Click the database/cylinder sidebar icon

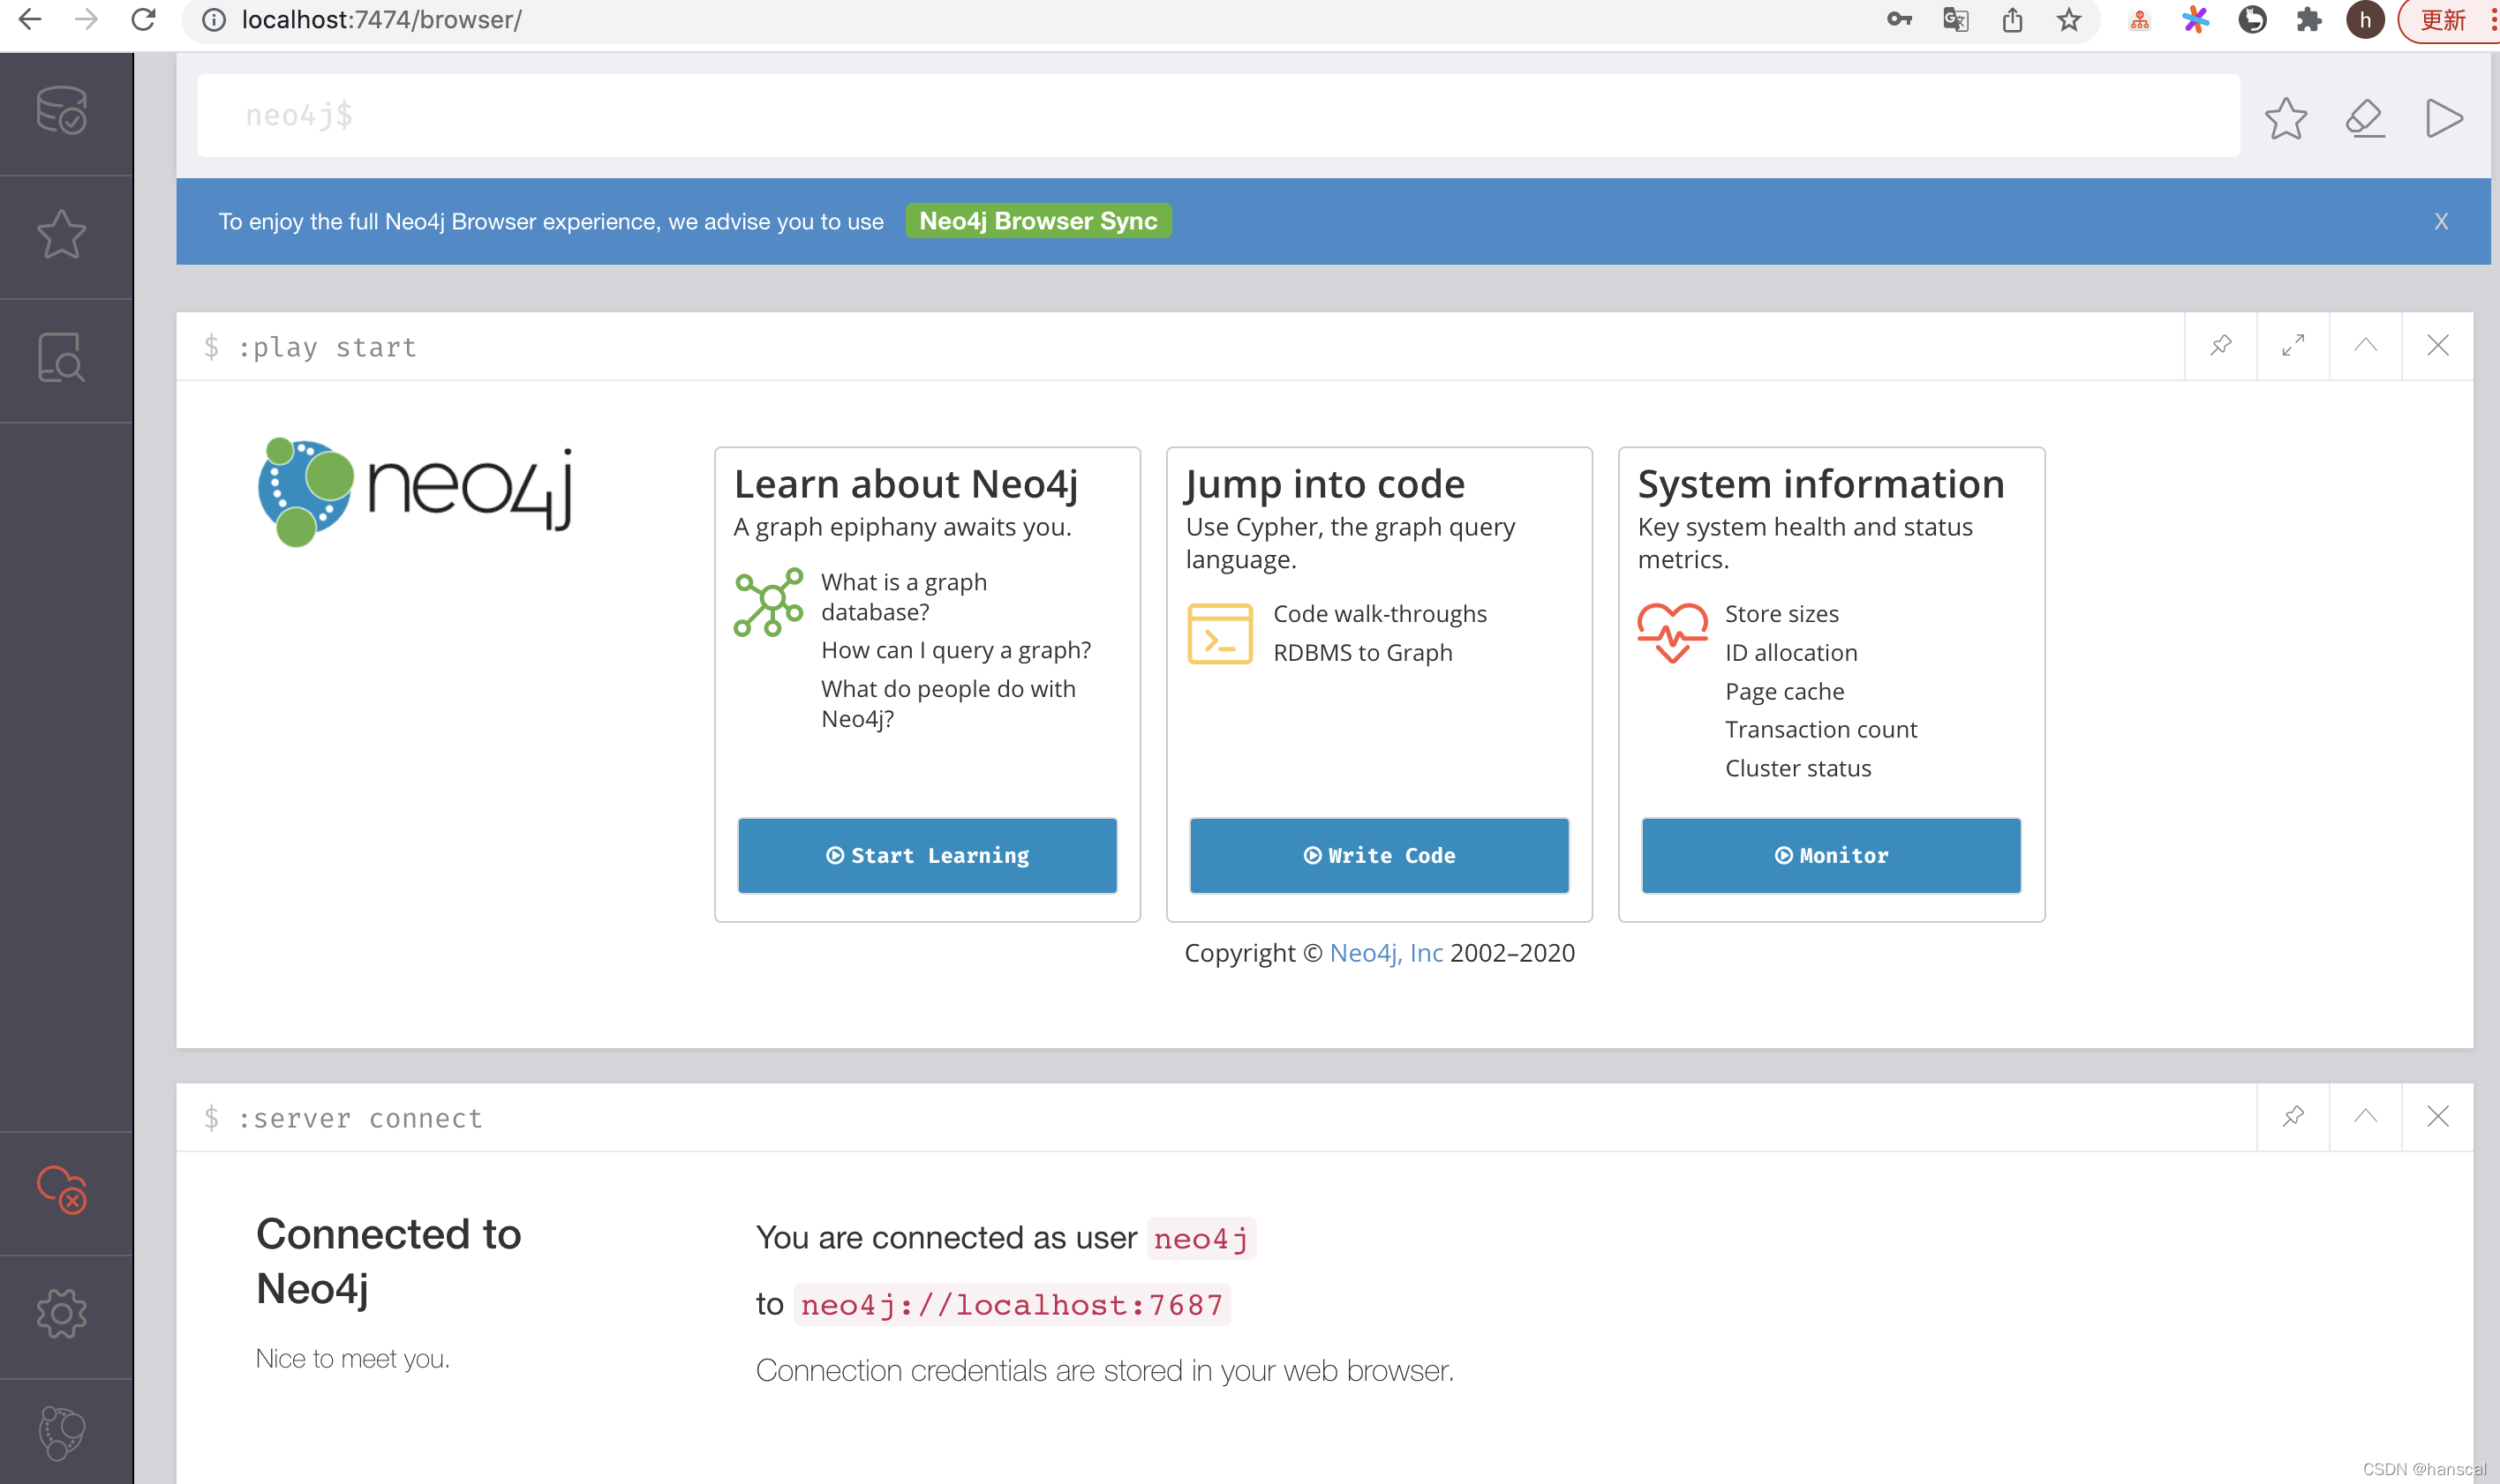tap(62, 109)
